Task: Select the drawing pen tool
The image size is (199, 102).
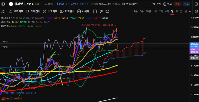Action: (x=3, y=12)
